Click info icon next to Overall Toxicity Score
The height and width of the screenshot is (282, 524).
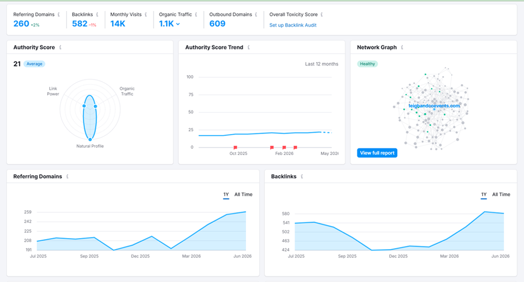pyautogui.click(x=322, y=14)
